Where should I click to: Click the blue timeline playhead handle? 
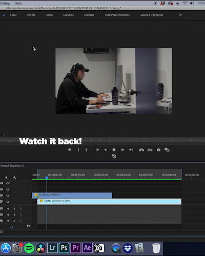pyautogui.click(x=47, y=178)
